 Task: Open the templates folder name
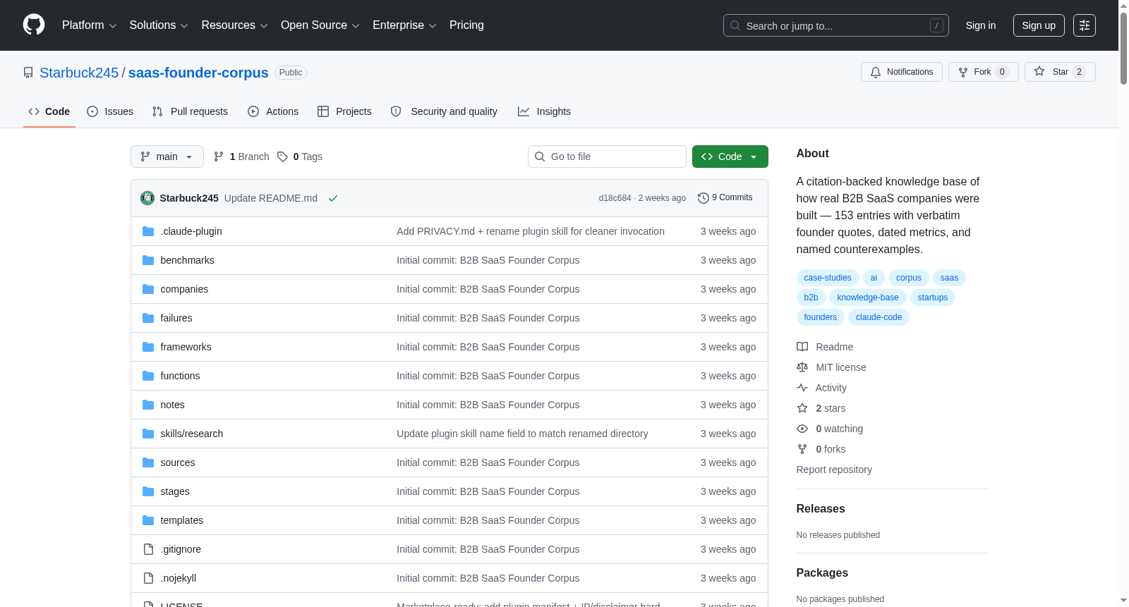(182, 520)
